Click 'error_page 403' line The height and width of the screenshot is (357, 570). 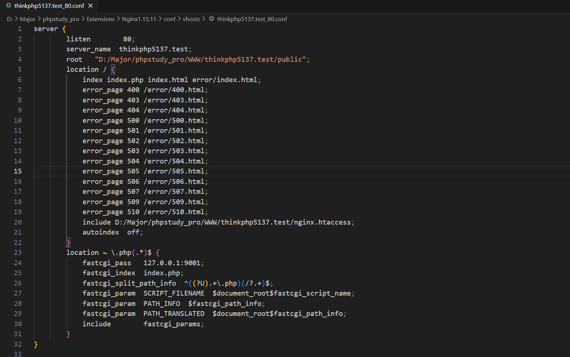[x=145, y=100]
